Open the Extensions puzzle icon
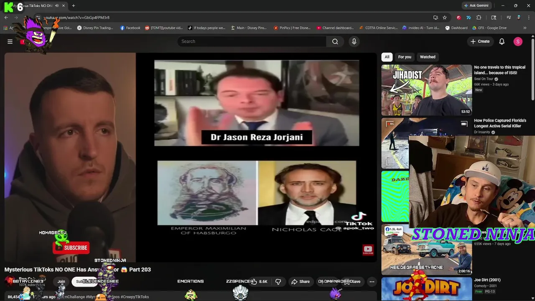The image size is (535, 301). pyautogui.click(x=479, y=18)
